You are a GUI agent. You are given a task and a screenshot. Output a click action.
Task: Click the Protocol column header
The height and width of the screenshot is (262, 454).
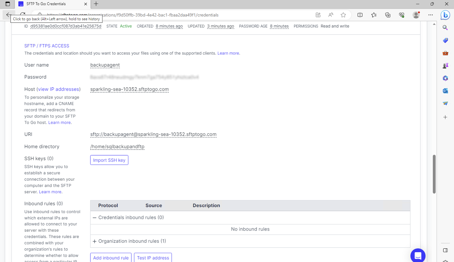coord(108,206)
